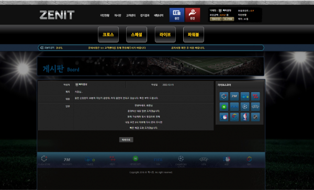Screen dimensions: 314x190
Task: Open KBO link in footer bar
Action: [x=249, y=160]
